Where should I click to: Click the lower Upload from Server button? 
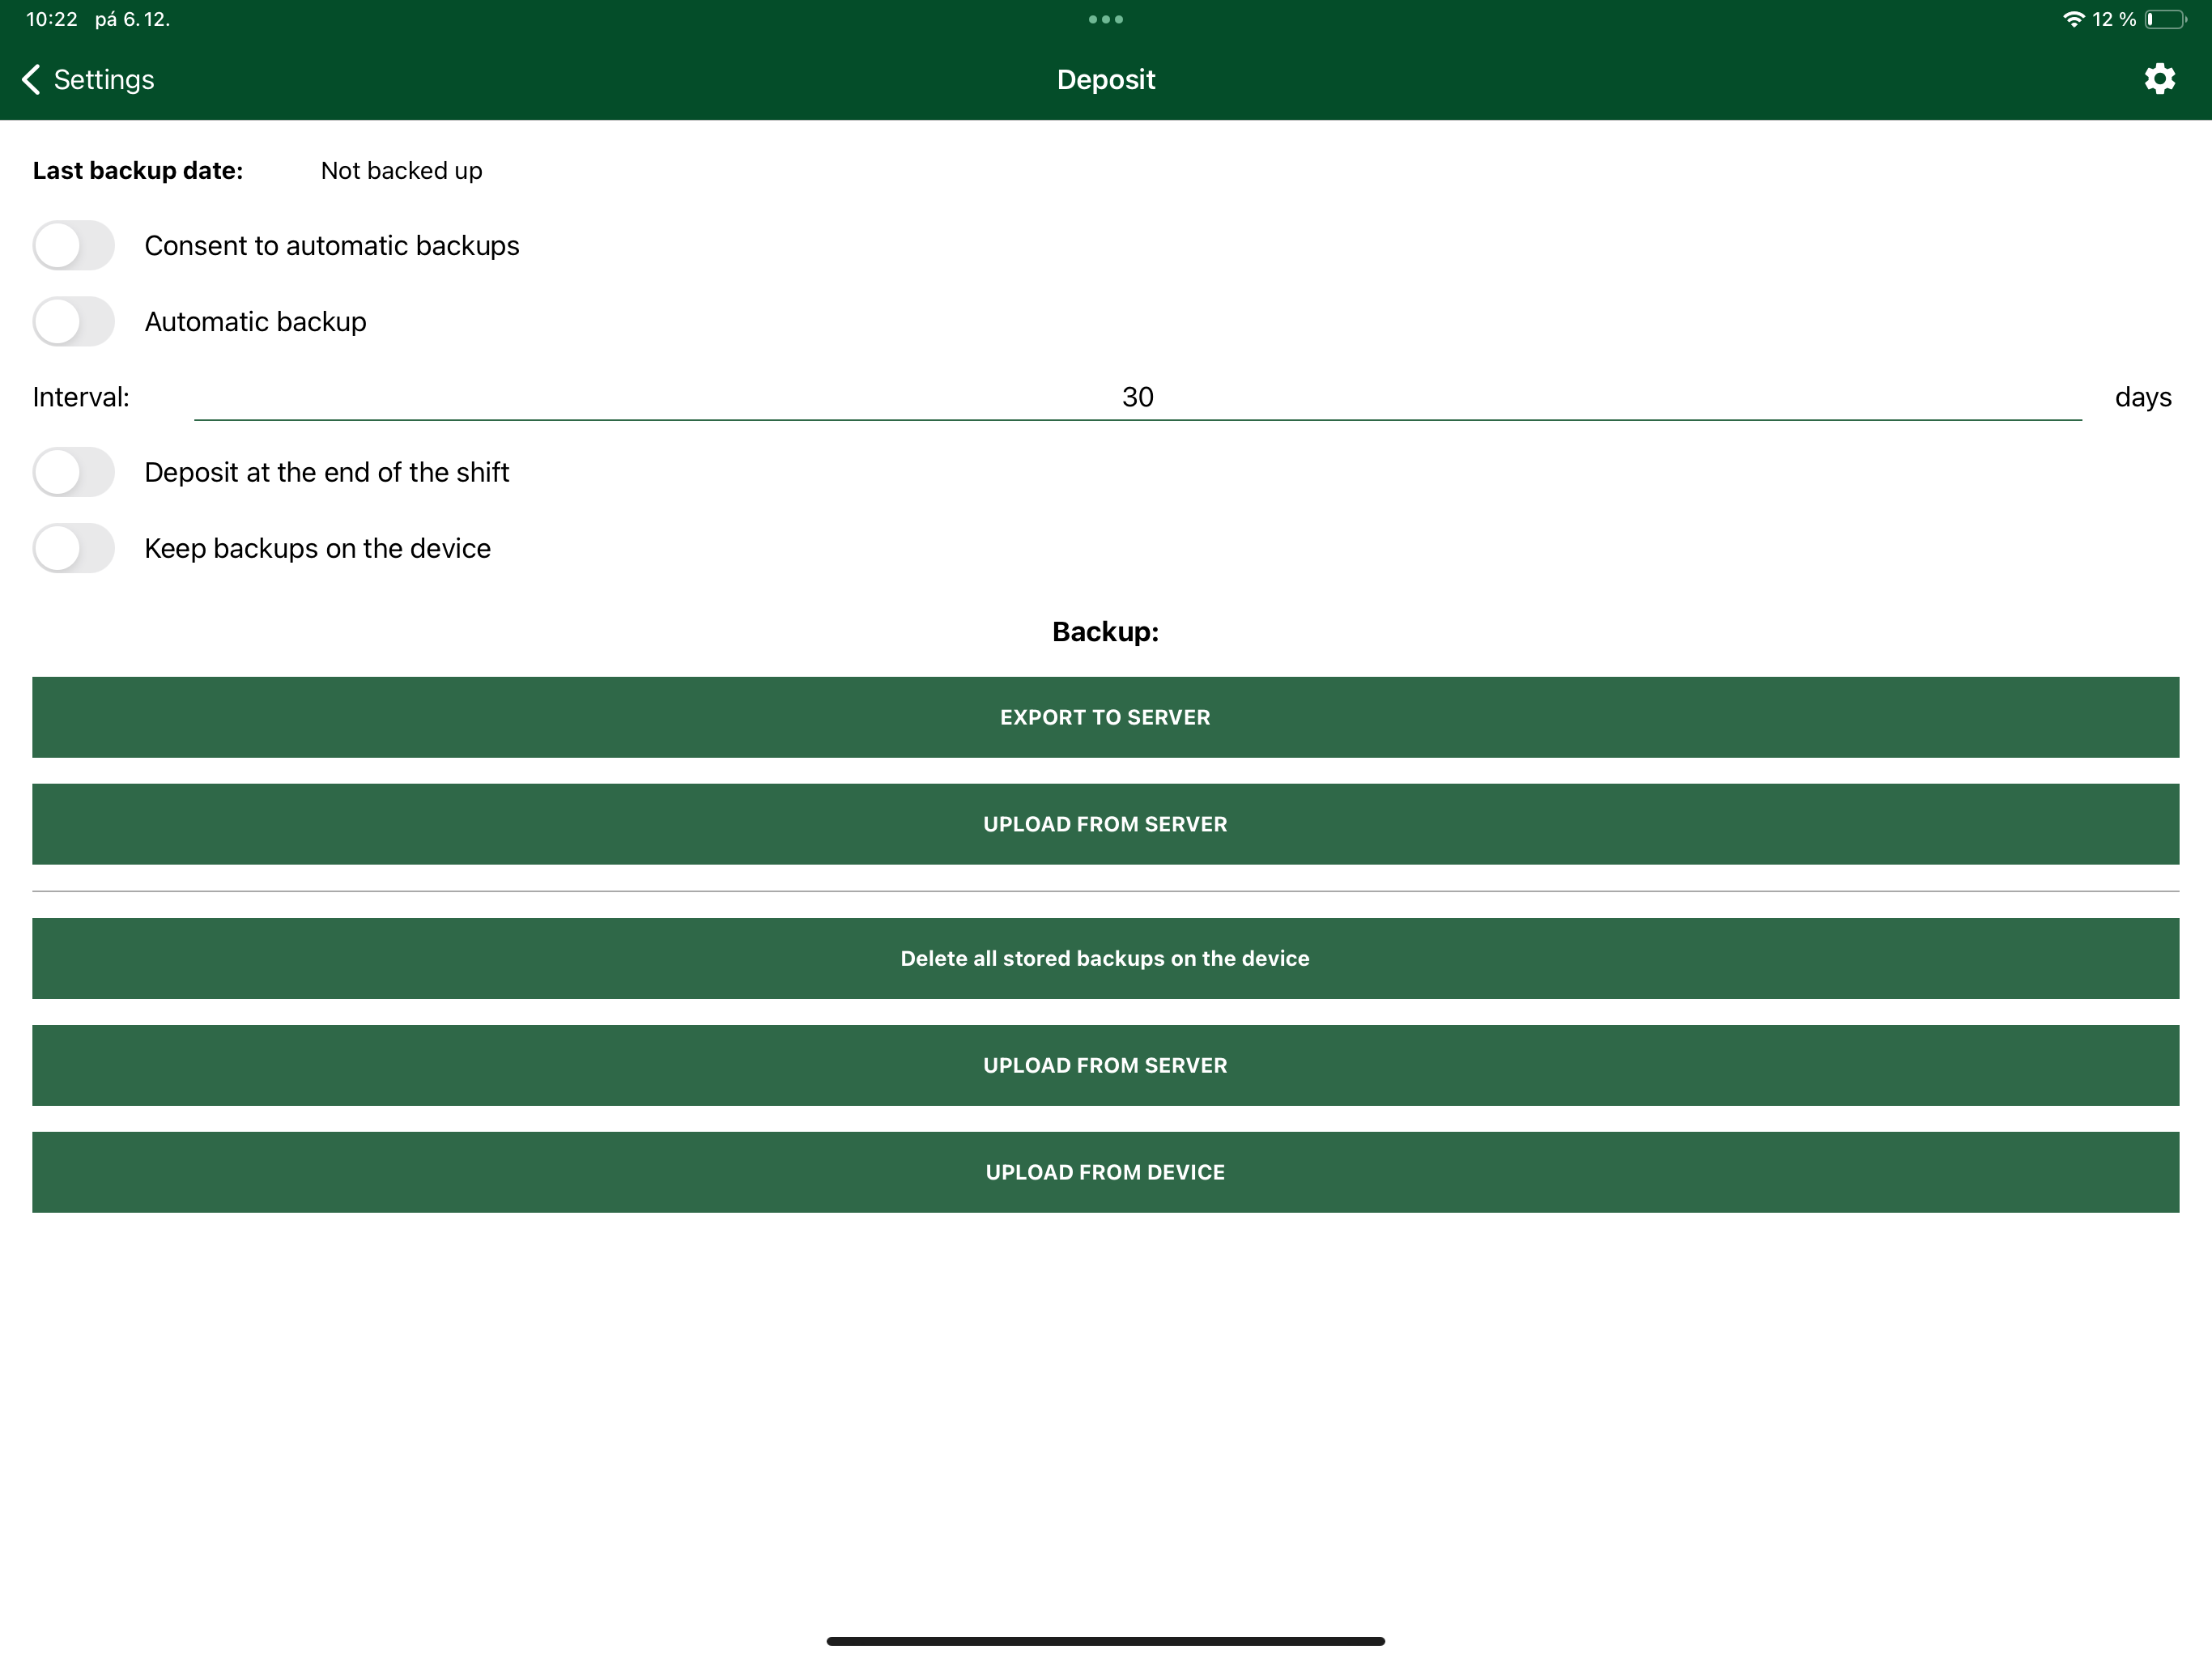pyautogui.click(x=1104, y=1065)
